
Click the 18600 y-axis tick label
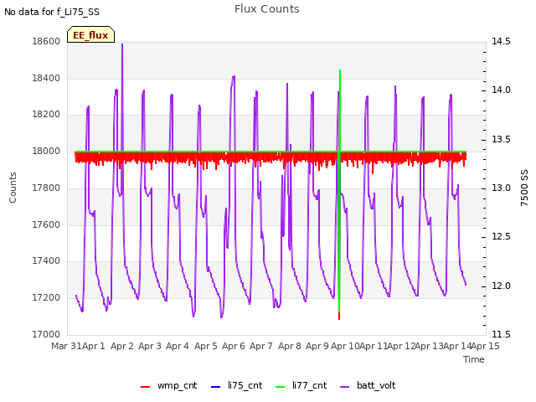click(x=46, y=41)
